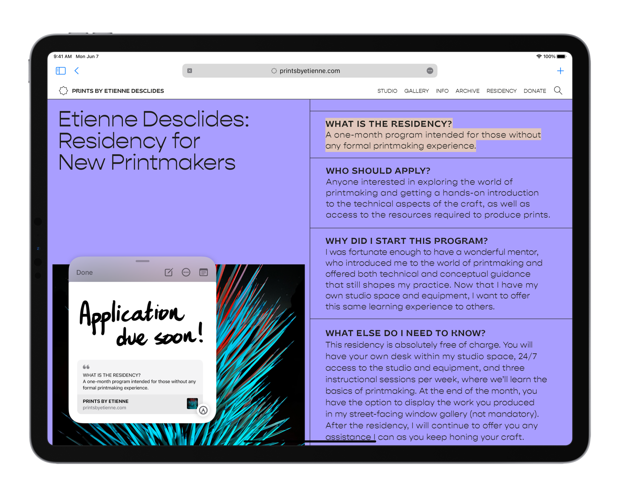The image size is (619, 498).
Task: Click the website search magnifier icon
Action: [x=558, y=90]
